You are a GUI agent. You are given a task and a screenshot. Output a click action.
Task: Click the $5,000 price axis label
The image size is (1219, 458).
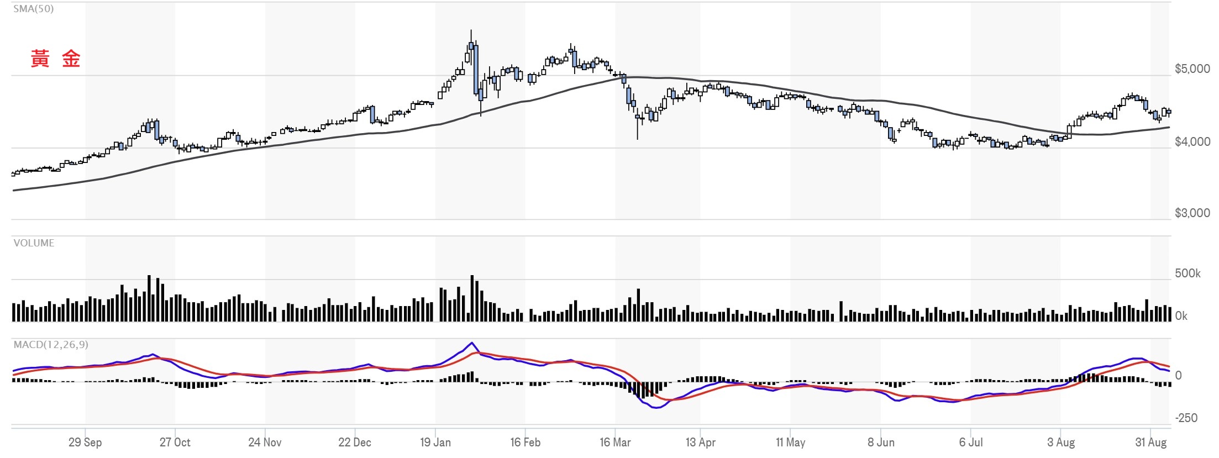[1192, 69]
